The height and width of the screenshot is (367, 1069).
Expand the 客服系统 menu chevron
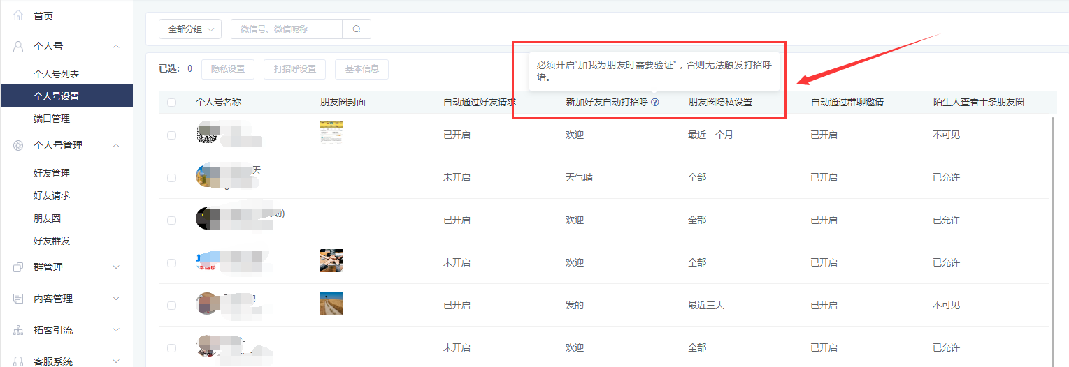116,361
